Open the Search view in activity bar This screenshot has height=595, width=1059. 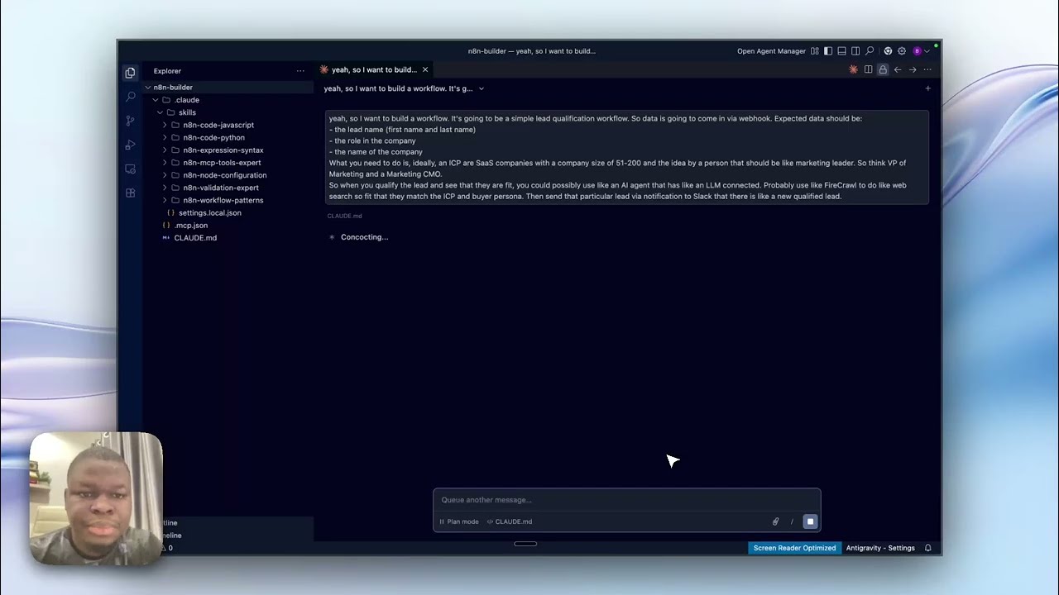130,97
